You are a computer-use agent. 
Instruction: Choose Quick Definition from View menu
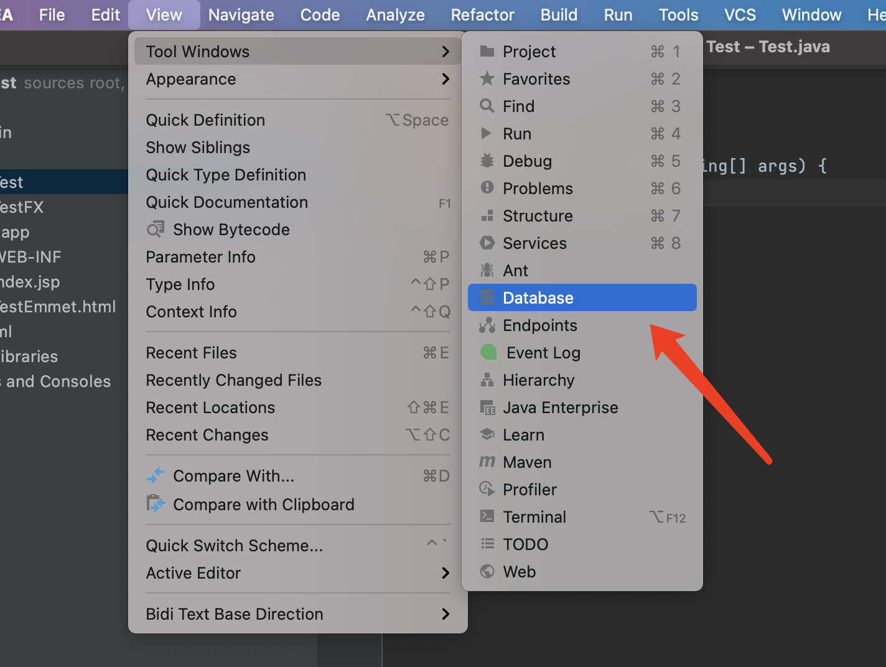coord(298,120)
